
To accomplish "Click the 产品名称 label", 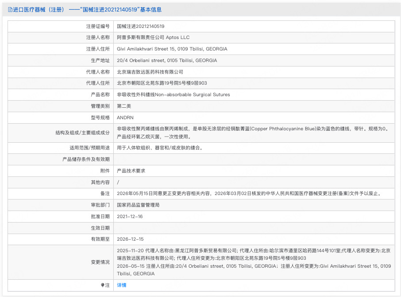I will 100,94.
